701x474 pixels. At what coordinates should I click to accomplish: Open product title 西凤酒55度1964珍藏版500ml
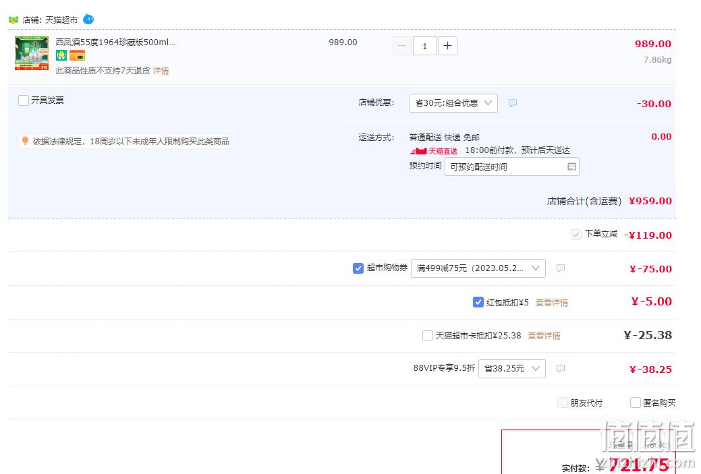[x=115, y=42]
